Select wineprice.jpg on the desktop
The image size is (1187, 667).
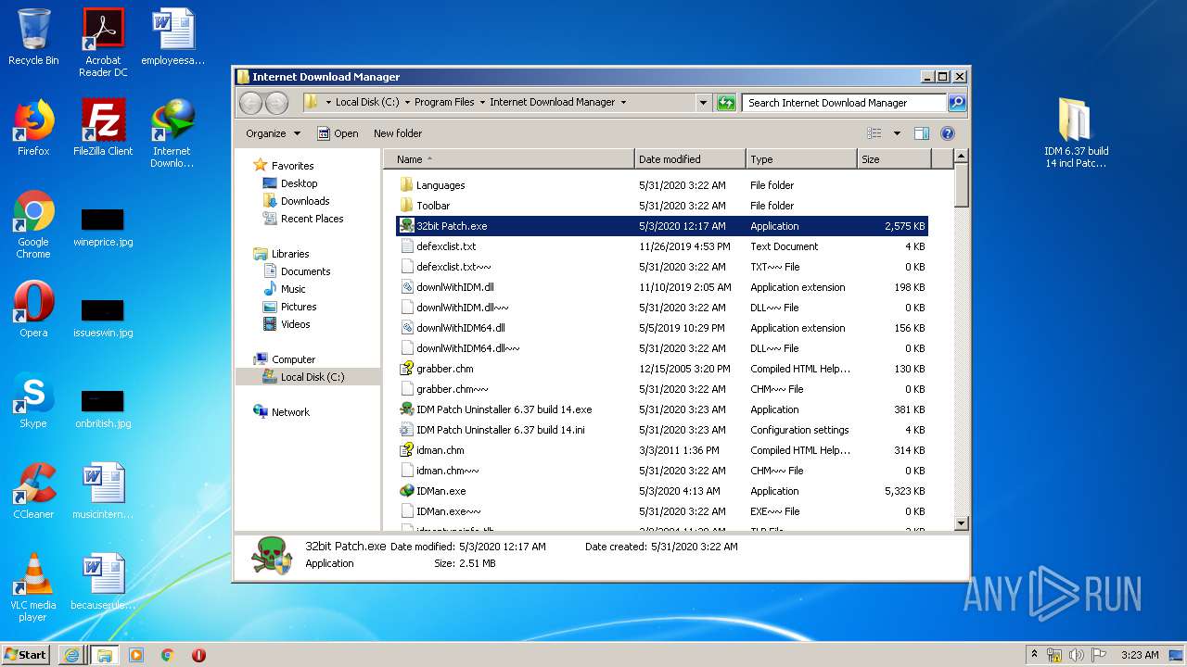(103, 227)
